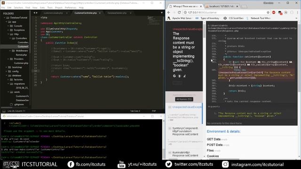Click the GET Data label
This screenshot has height=169, width=301.
214,139
